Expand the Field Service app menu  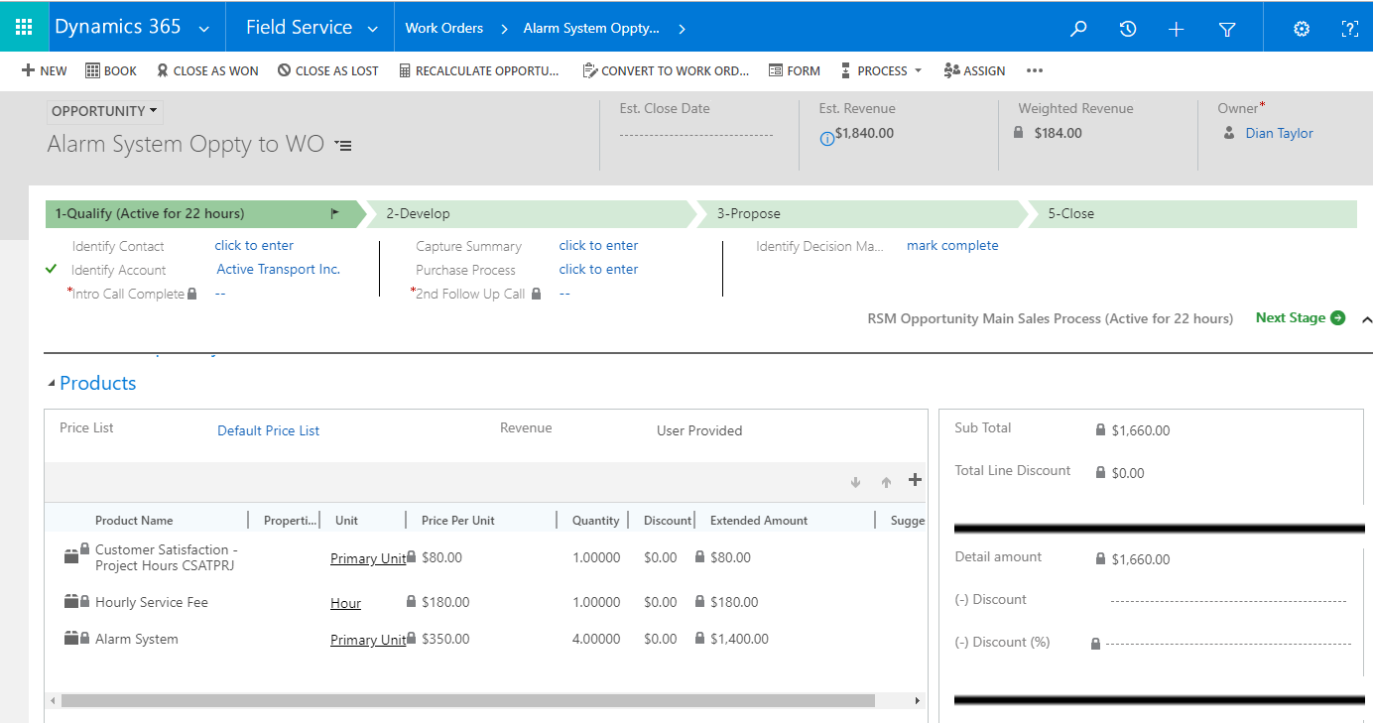pyautogui.click(x=373, y=29)
